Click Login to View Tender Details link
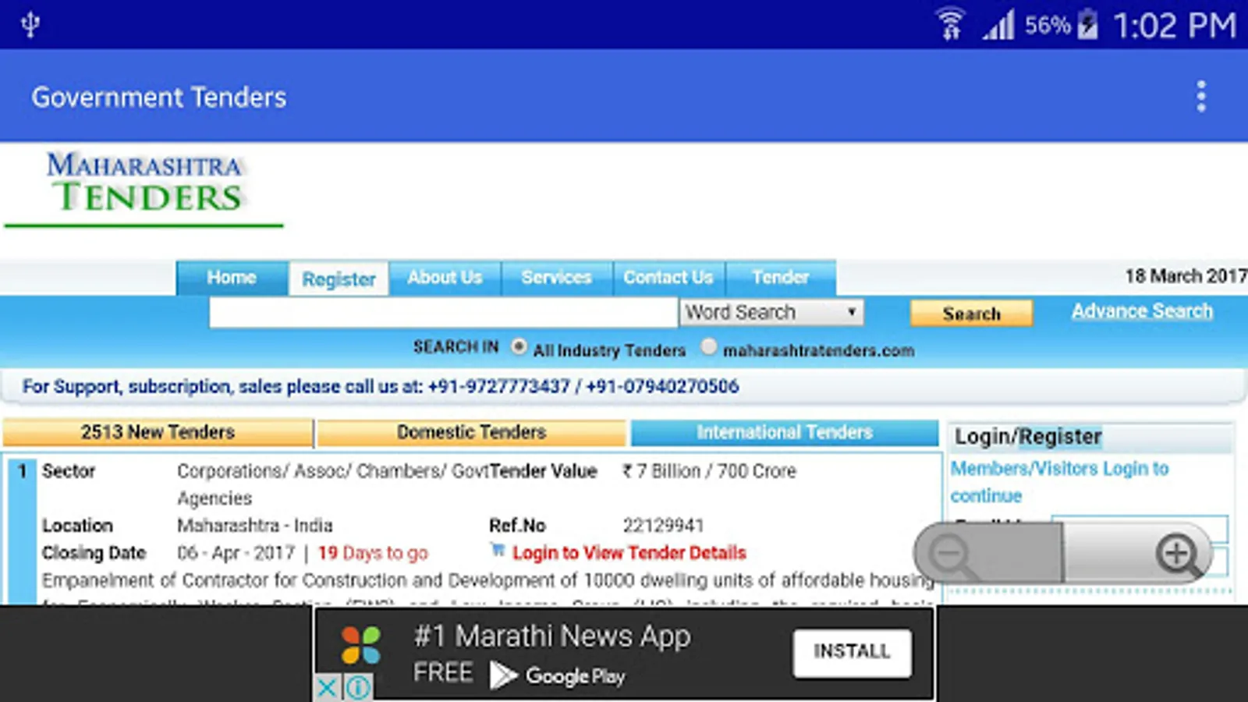 point(629,553)
